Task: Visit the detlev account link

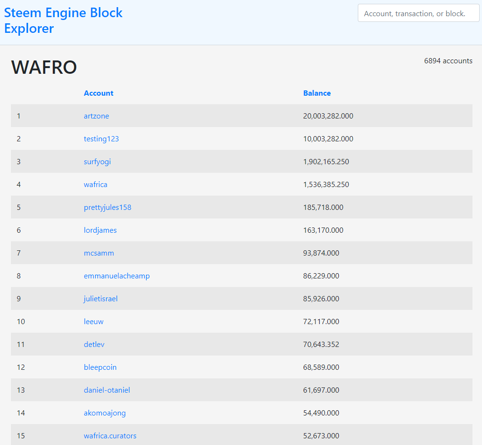Action: point(94,345)
